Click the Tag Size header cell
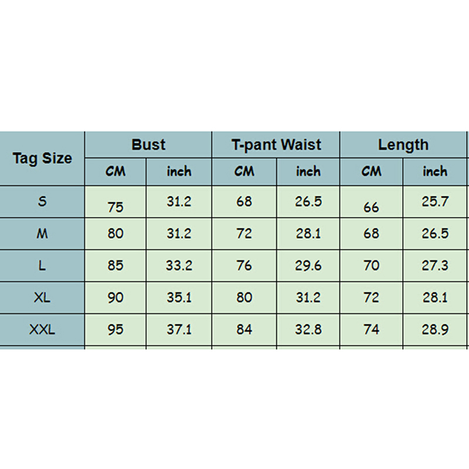Viewport: 469px width, 469px height. point(42,158)
